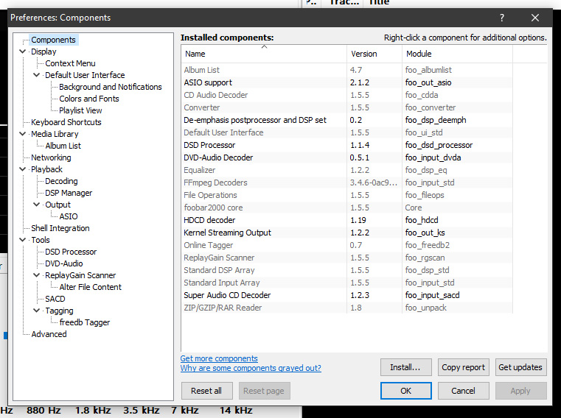Open Alter File Content page
The width and height of the screenshot is (561, 418).
(x=90, y=287)
